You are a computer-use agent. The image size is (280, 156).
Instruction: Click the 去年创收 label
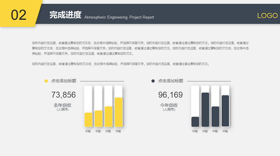pos(62,105)
